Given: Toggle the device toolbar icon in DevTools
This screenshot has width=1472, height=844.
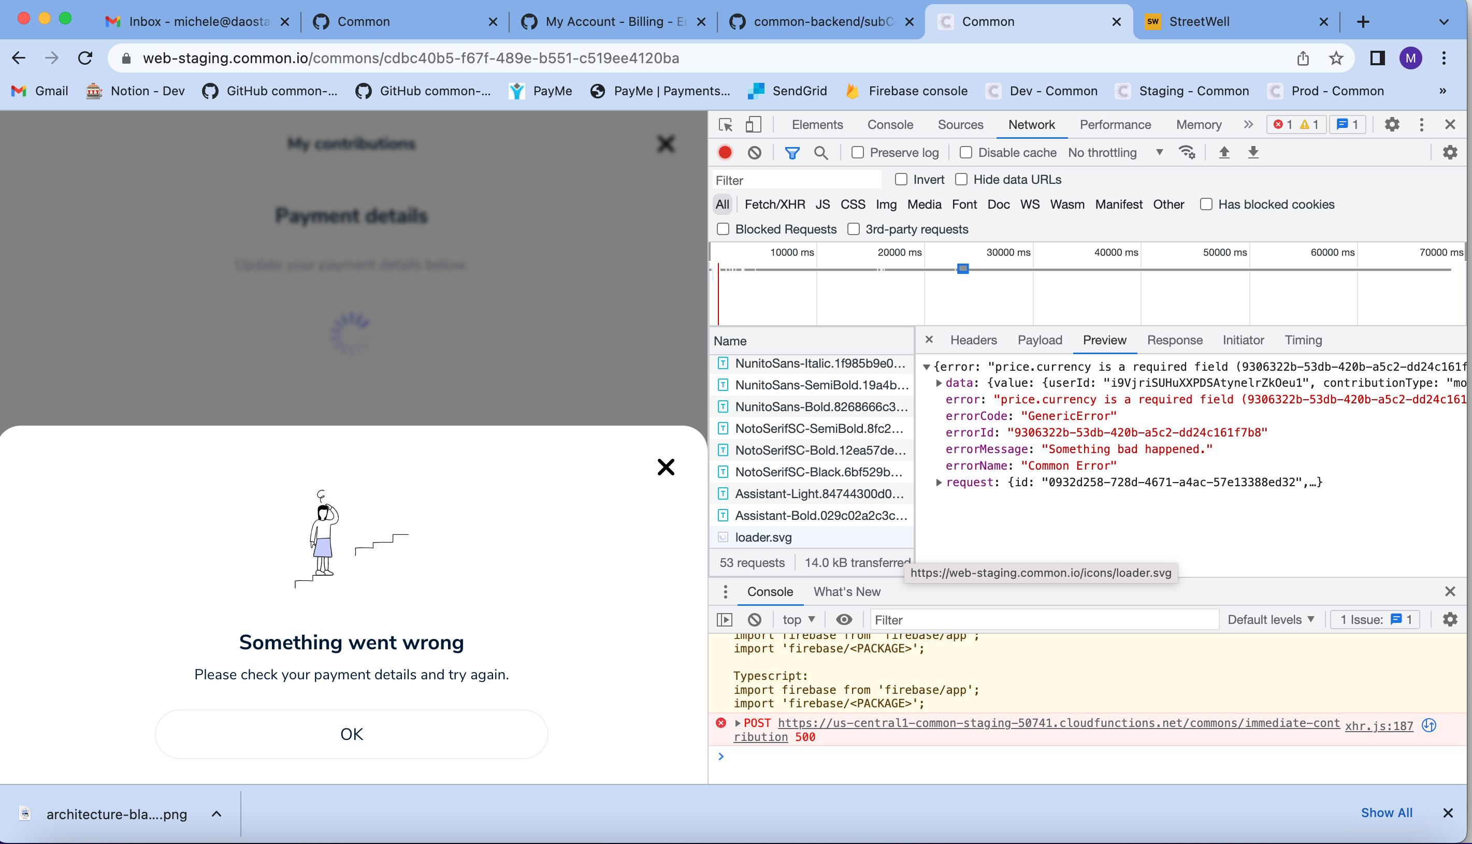Looking at the screenshot, I should [x=753, y=125].
